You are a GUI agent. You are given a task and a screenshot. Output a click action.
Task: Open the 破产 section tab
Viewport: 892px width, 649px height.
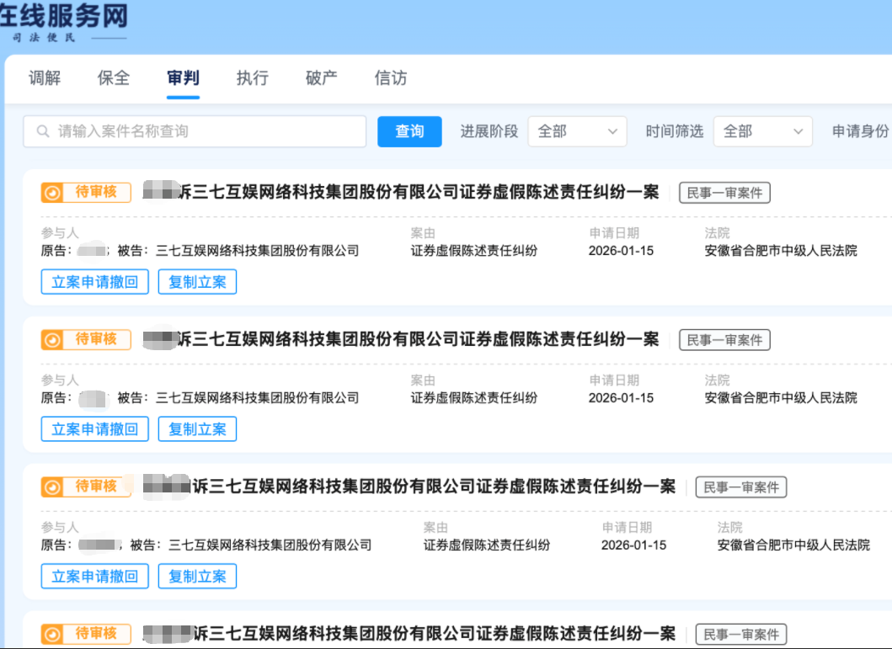click(320, 78)
